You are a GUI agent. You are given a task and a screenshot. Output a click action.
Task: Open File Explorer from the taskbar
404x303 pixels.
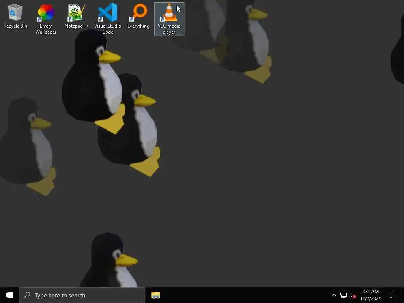pos(155,295)
